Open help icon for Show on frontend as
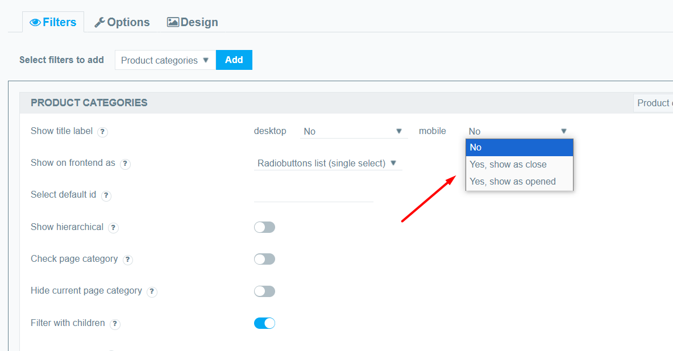This screenshot has height=351, width=673. click(125, 164)
